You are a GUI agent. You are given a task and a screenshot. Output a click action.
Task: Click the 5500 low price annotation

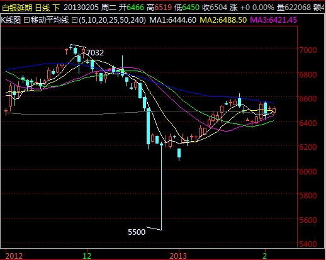click(137, 232)
